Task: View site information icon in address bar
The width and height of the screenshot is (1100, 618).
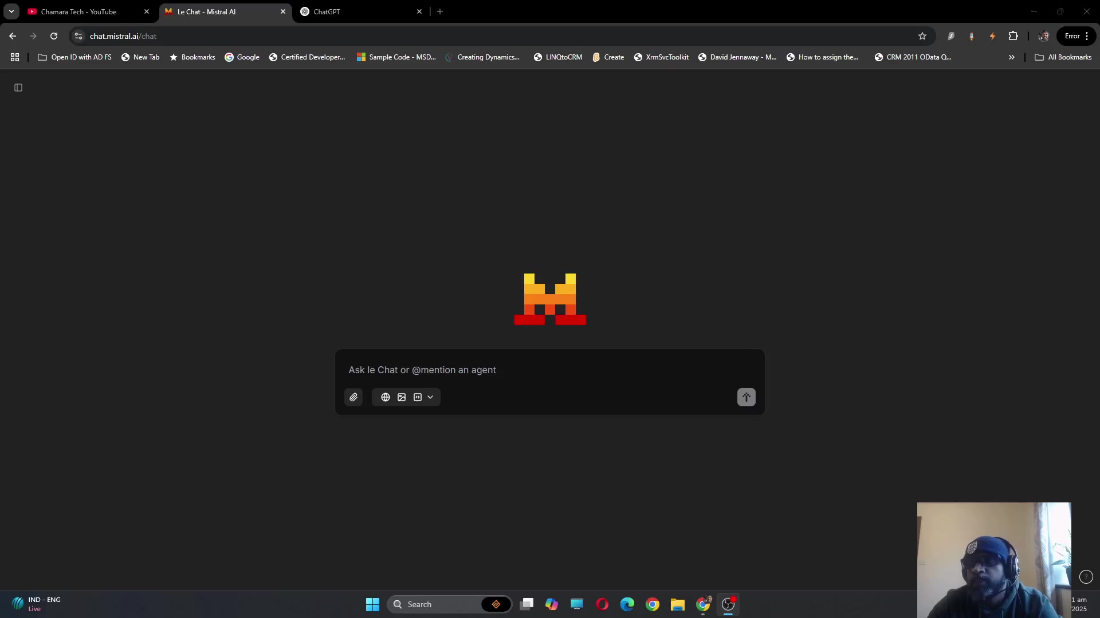Action: point(78,36)
